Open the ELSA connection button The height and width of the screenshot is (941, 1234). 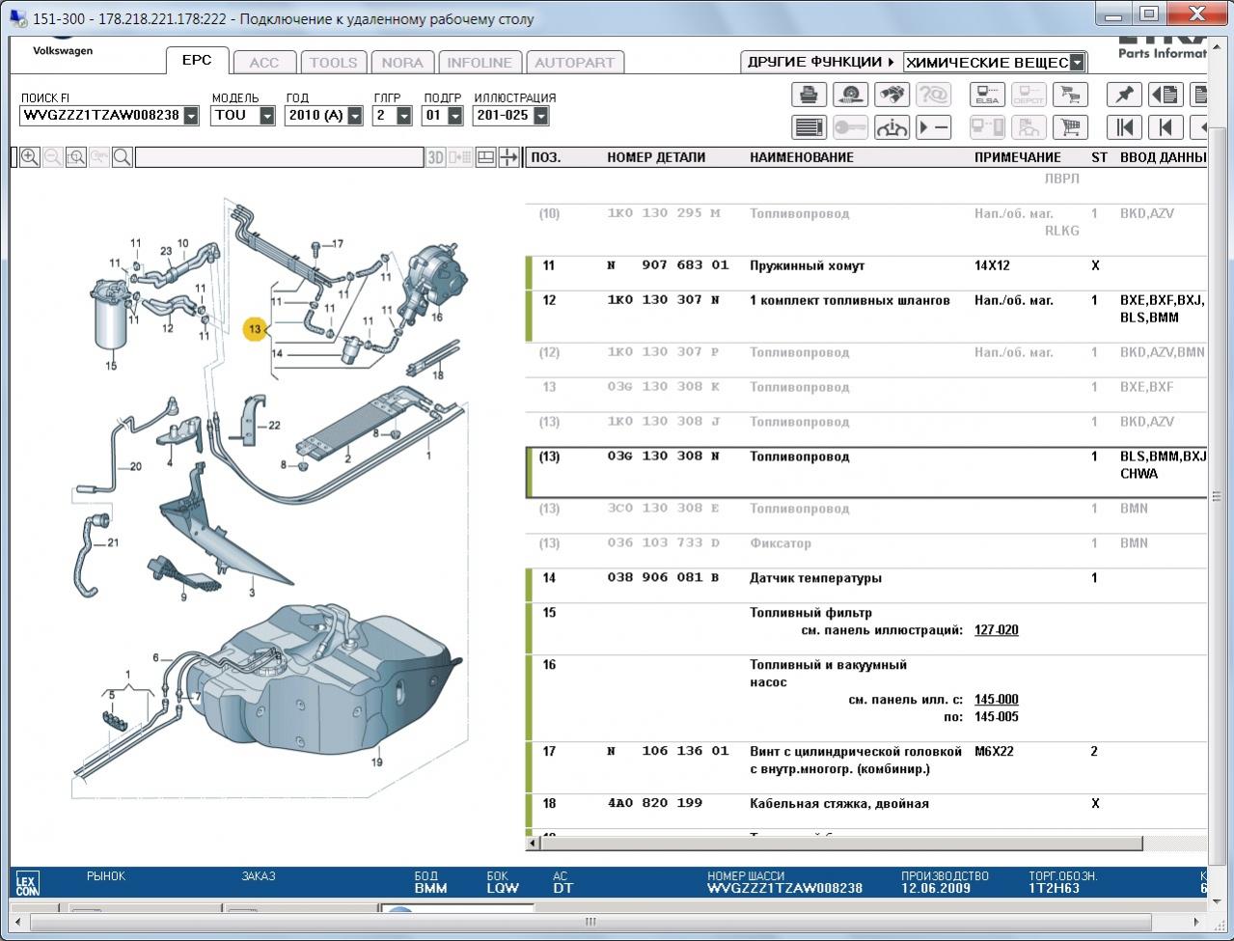[987, 95]
